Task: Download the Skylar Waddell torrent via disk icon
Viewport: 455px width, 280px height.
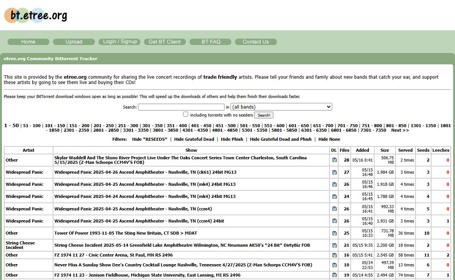Action: pos(334,160)
